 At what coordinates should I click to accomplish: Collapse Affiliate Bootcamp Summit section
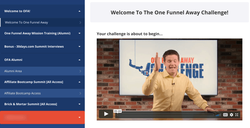[x=42, y=82]
